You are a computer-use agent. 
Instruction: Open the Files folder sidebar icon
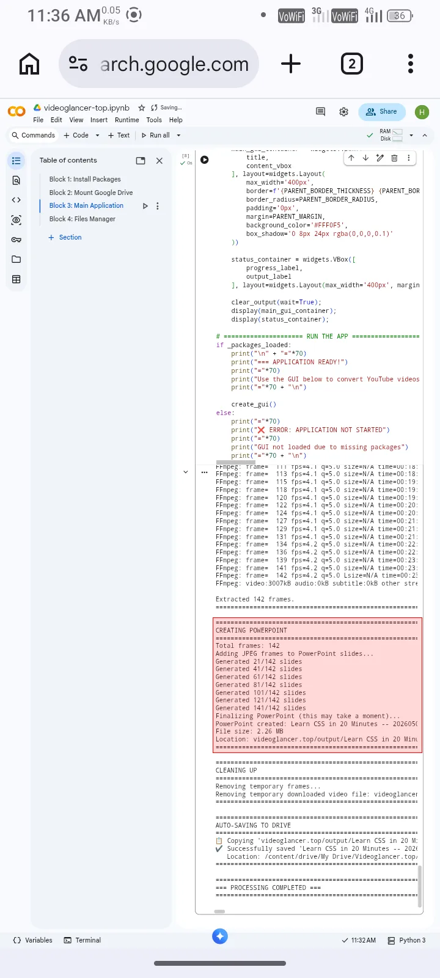coord(16,259)
